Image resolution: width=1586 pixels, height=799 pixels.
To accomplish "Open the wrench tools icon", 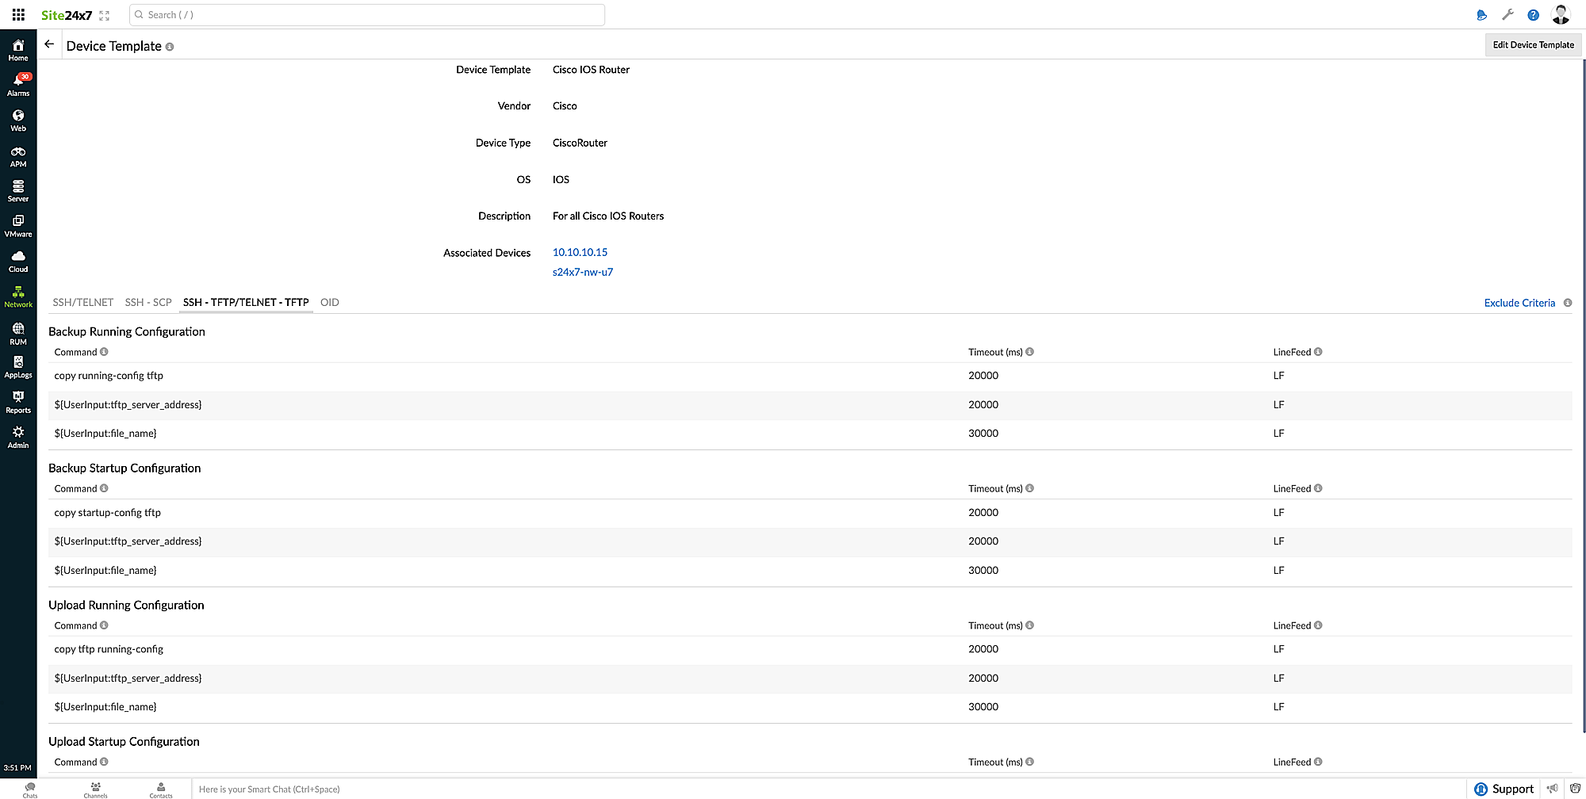I will 1507,15.
